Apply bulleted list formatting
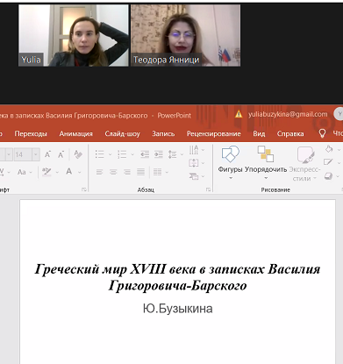Image resolution: width=343 pixels, height=364 pixels. coord(99,154)
